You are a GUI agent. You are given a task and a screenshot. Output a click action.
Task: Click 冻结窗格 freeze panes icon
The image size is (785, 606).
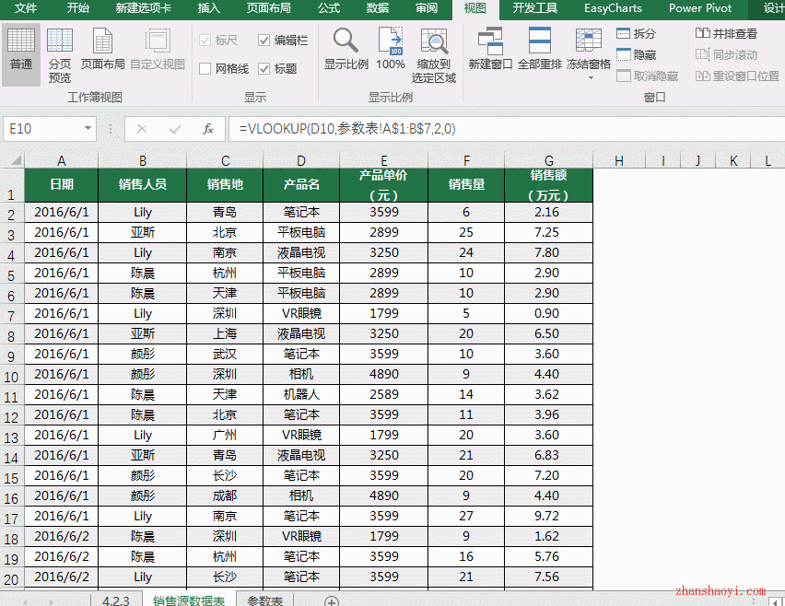pos(589,42)
